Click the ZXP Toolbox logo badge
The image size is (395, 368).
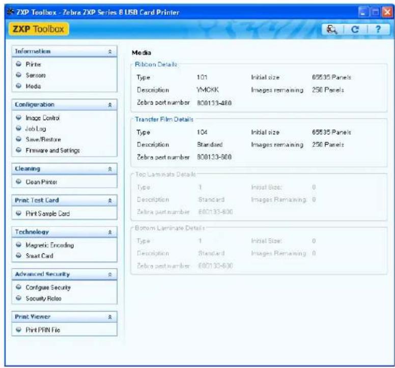pos(39,29)
